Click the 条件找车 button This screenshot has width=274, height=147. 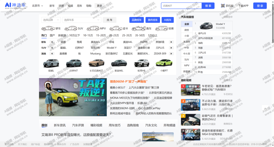153,20
